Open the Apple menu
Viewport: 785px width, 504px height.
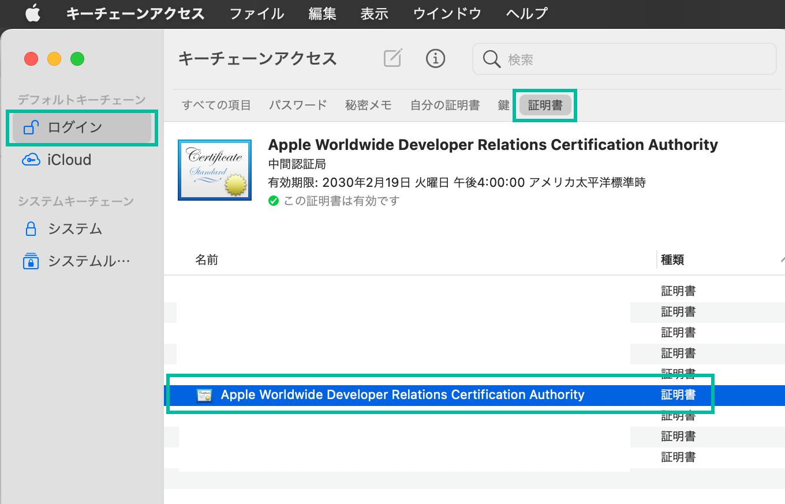coord(33,13)
